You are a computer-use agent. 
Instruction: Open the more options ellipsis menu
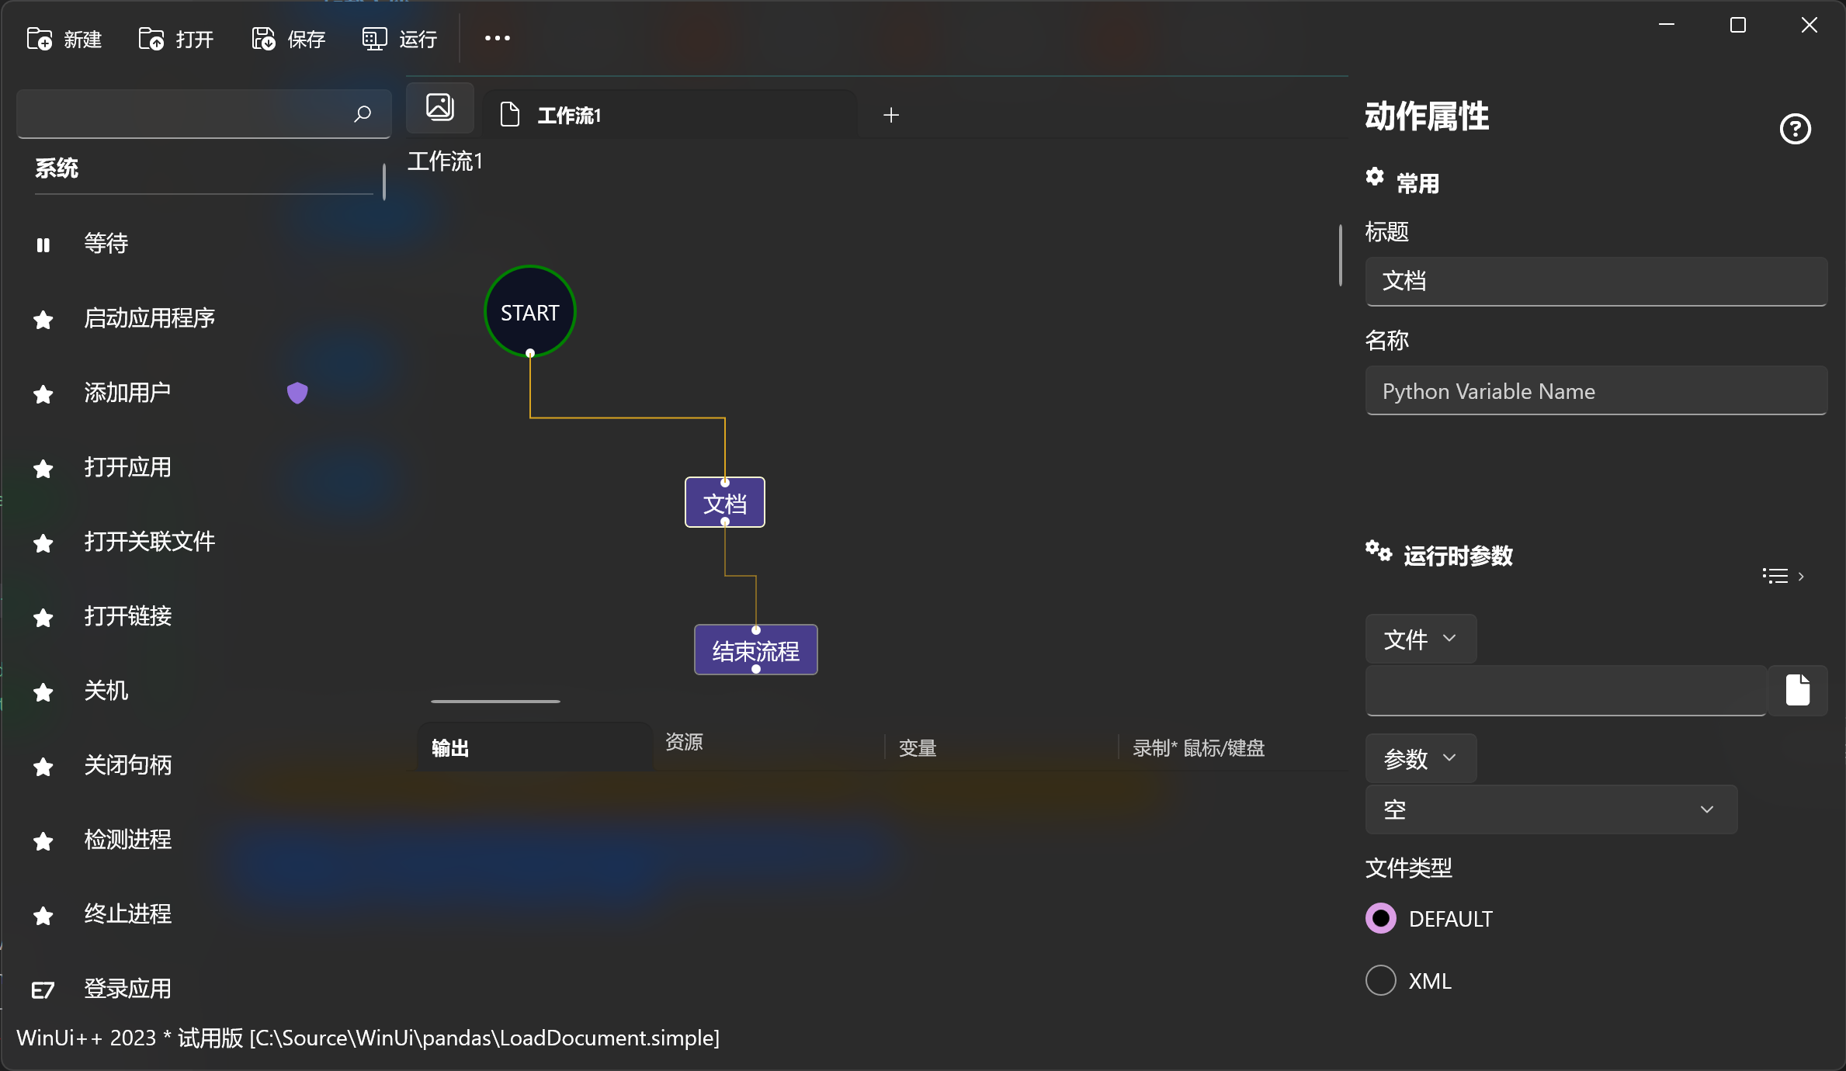[x=496, y=38]
